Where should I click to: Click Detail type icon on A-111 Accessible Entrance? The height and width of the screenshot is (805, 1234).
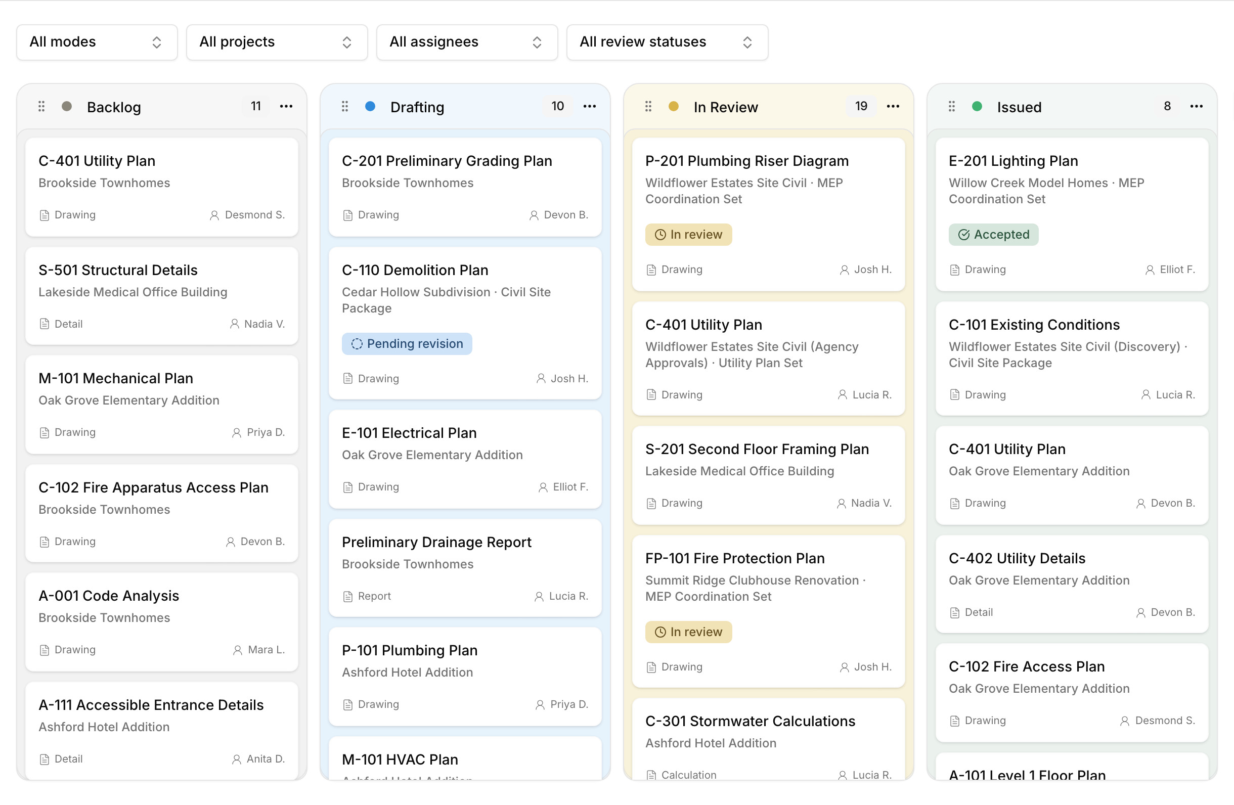pyautogui.click(x=45, y=759)
